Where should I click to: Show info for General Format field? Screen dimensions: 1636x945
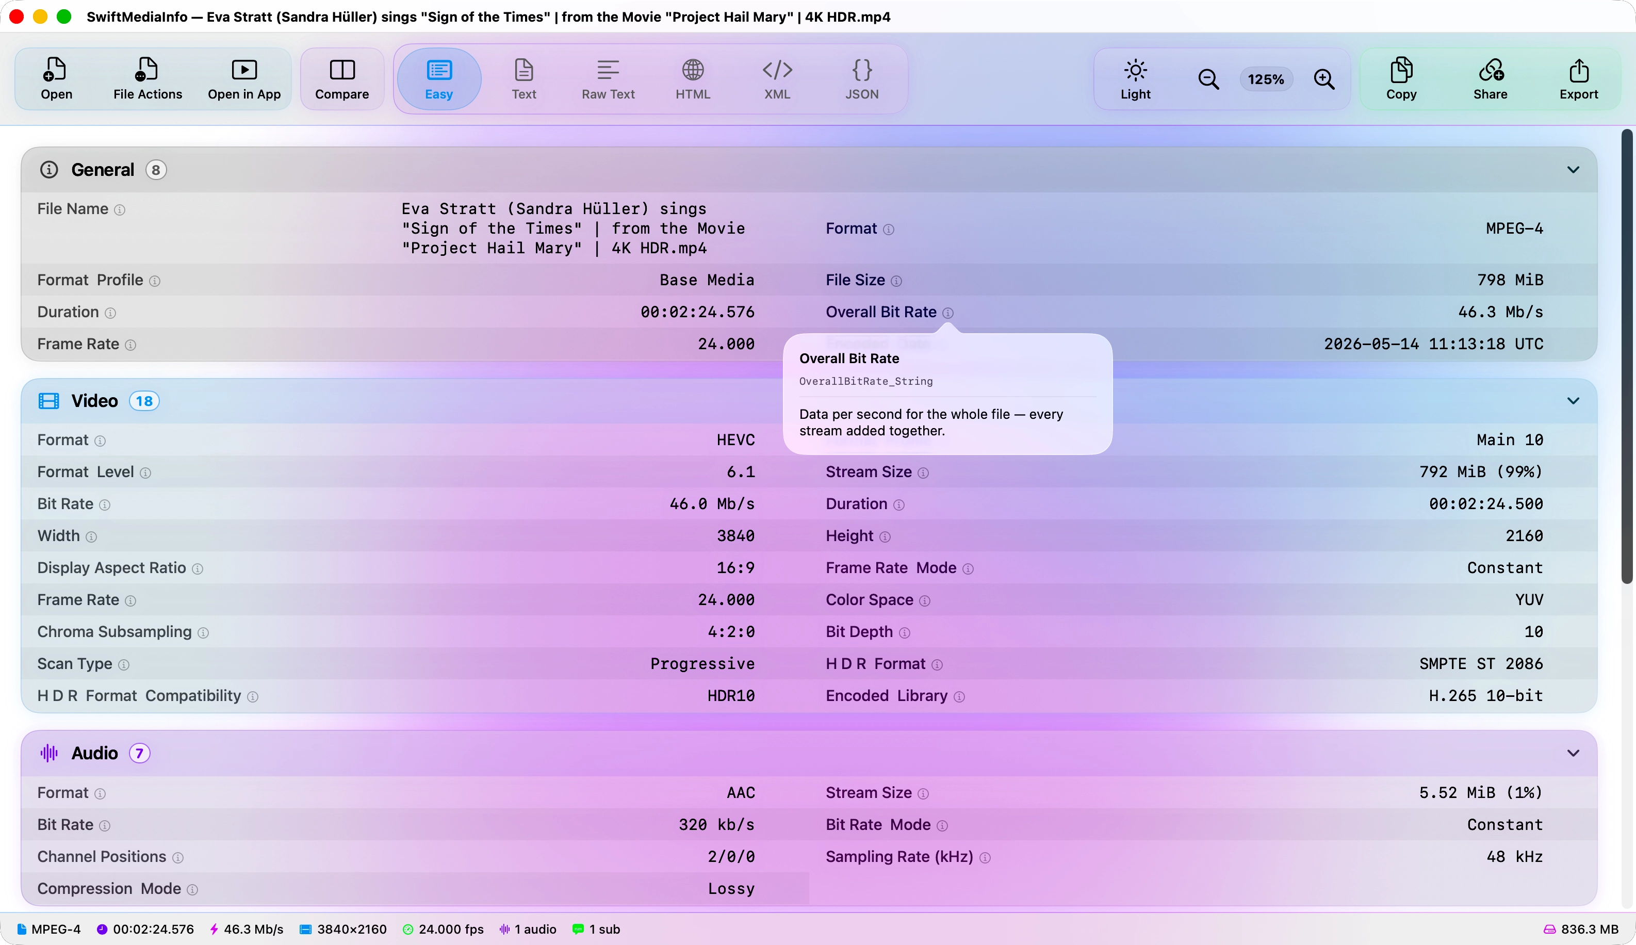click(x=889, y=229)
